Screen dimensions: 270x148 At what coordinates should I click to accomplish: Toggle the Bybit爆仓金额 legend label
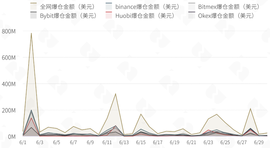click(x=68, y=16)
